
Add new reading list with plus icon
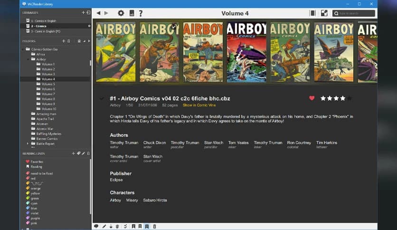coord(73,153)
